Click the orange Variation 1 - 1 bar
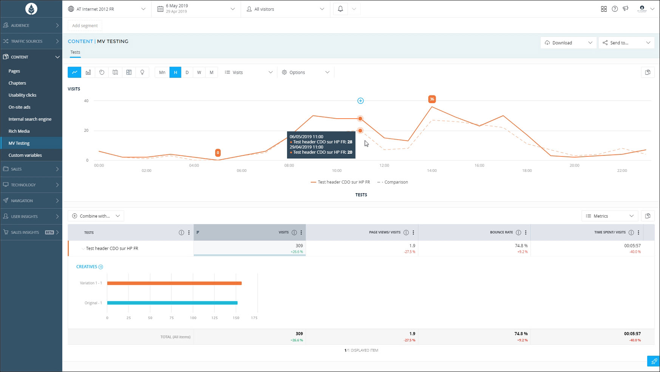 pos(174,283)
